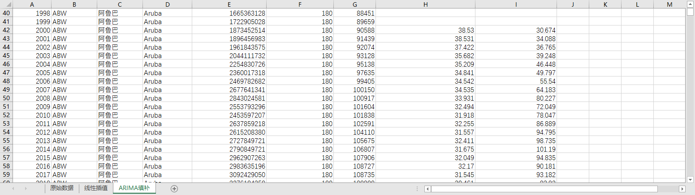This screenshot has width=695, height=195.
Task: Click ABW cell in row 47
Action: tap(74, 72)
